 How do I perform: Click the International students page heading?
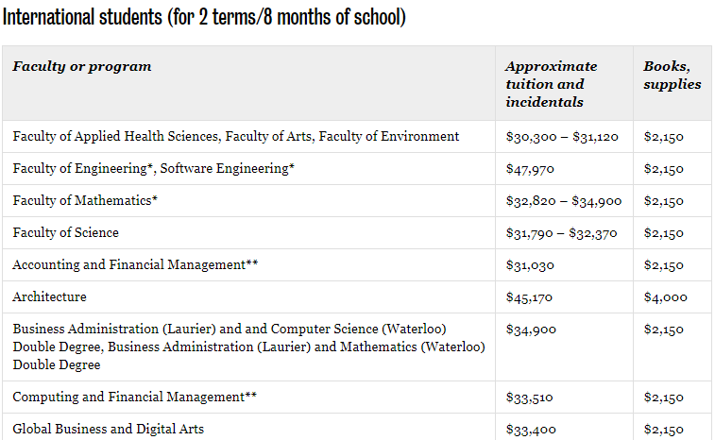click(x=205, y=17)
